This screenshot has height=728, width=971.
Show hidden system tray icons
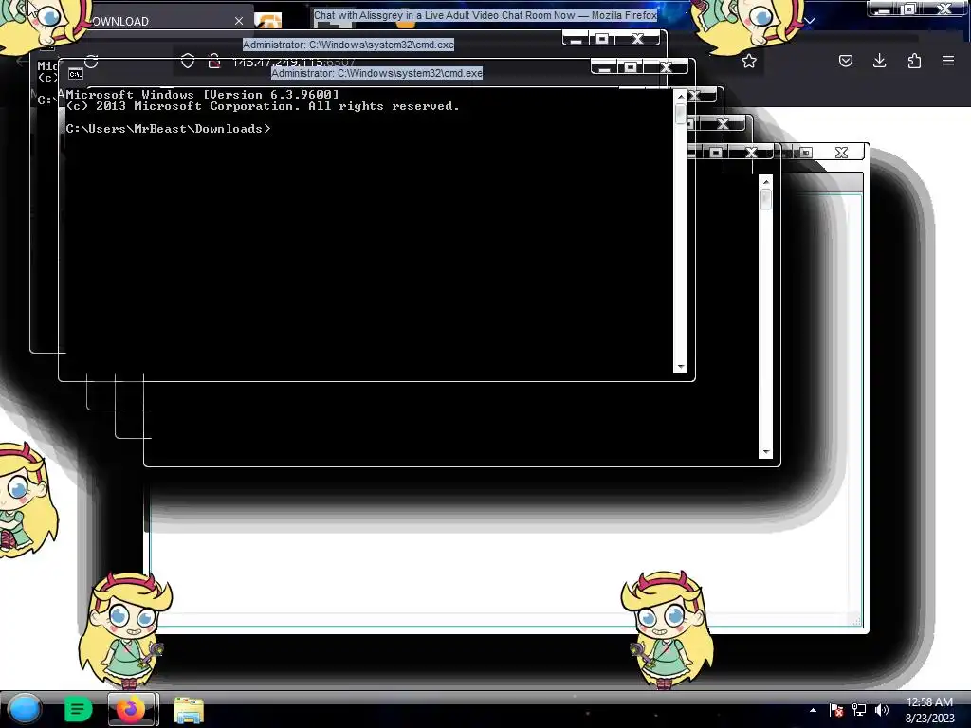(813, 710)
